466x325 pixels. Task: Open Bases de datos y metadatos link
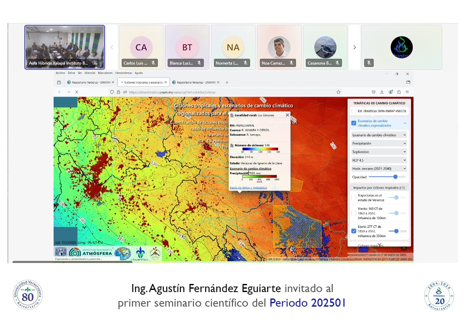(248, 188)
